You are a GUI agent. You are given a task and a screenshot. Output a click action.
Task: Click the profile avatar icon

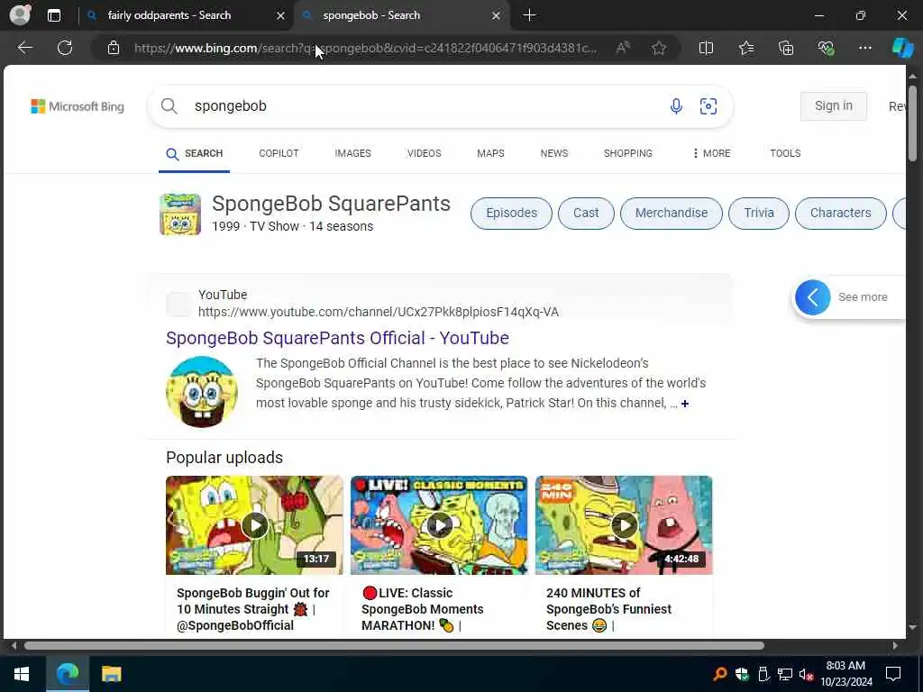tap(20, 14)
